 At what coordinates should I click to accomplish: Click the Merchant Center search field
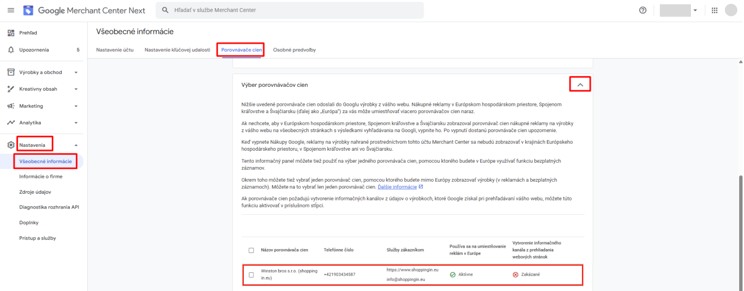(289, 10)
